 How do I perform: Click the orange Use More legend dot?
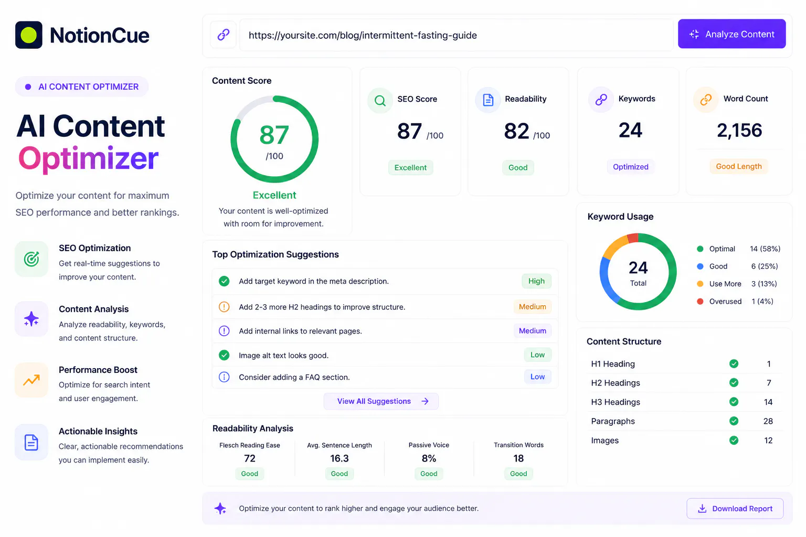point(700,284)
